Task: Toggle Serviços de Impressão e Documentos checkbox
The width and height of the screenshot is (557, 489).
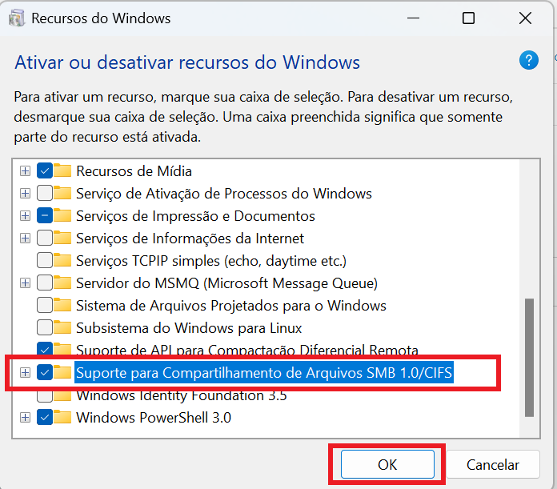Action: pyautogui.click(x=45, y=215)
